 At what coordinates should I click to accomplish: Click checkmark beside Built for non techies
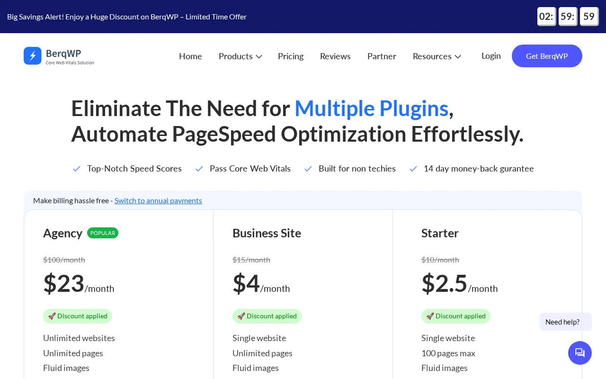pyautogui.click(x=308, y=169)
